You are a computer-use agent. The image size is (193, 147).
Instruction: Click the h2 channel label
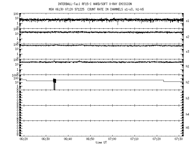pyautogui.click(x=188, y=82)
